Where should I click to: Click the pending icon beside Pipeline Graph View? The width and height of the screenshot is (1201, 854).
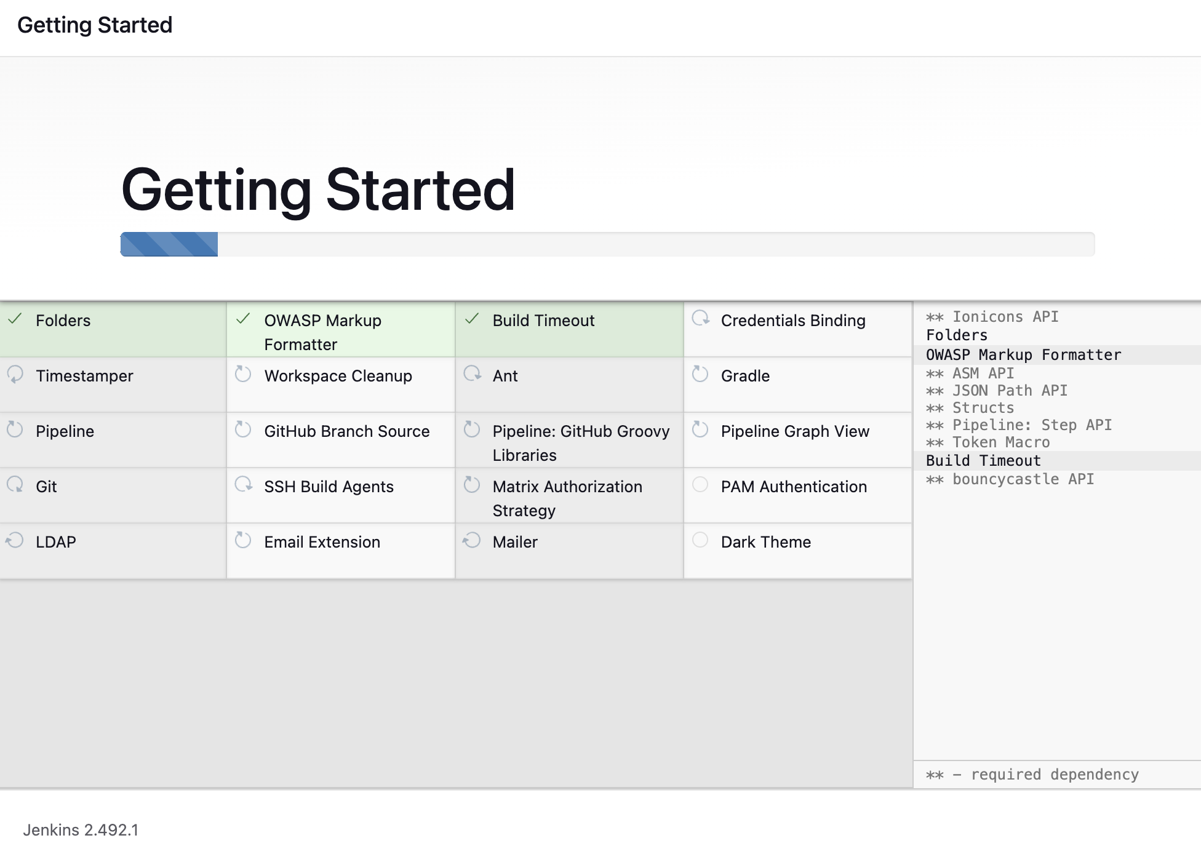pos(700,429)
